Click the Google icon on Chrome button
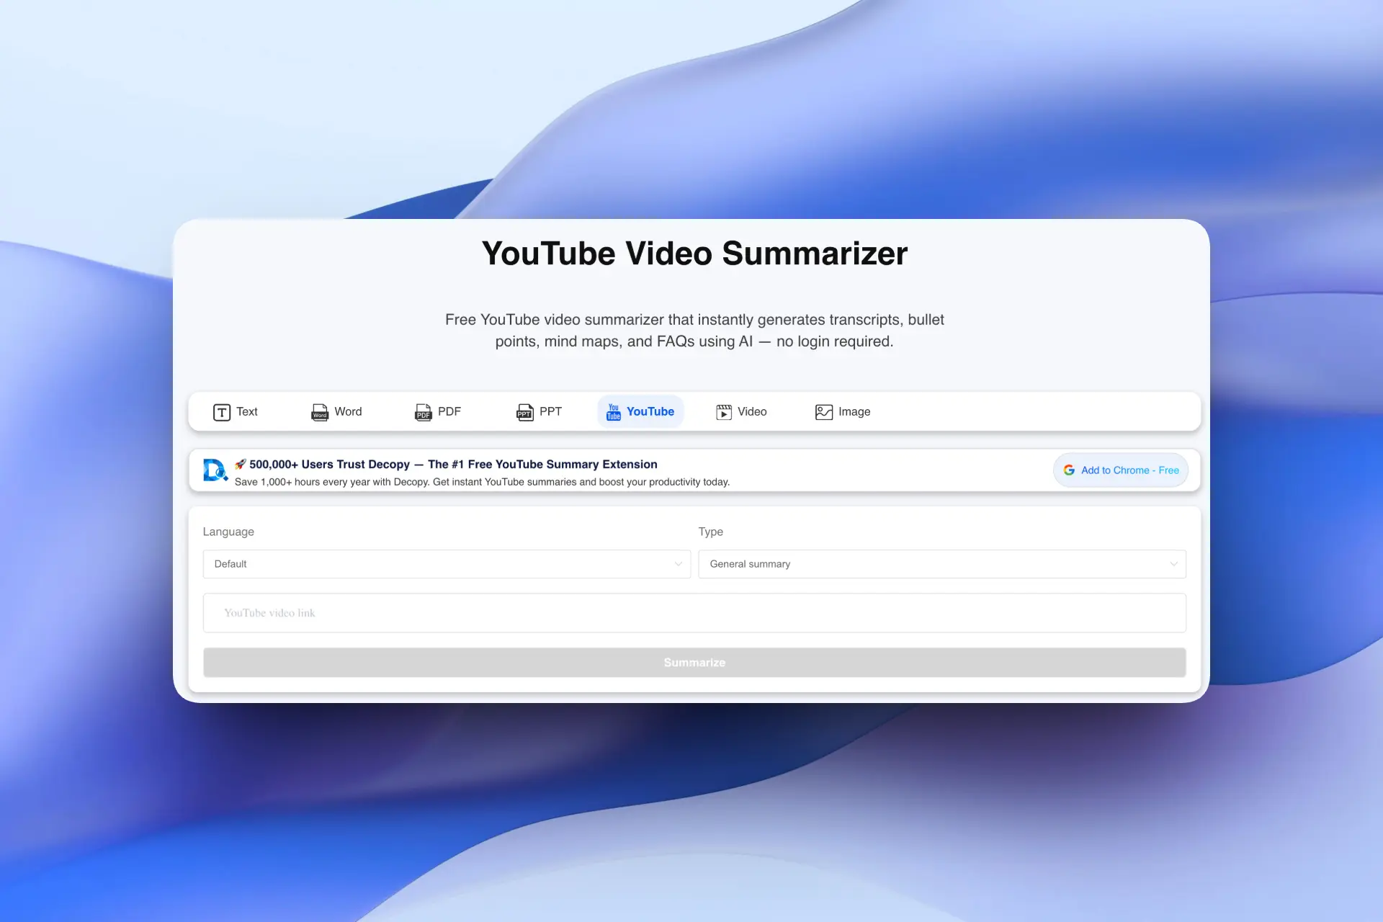Viewport: 1383px width, 922px height. (1069, 470)
